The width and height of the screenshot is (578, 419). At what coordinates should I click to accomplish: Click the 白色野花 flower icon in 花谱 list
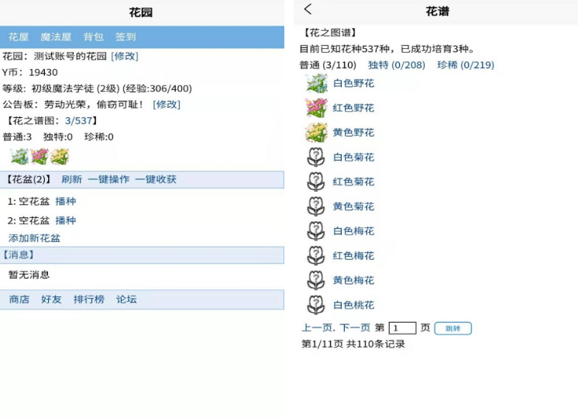[x=316, y=83]
